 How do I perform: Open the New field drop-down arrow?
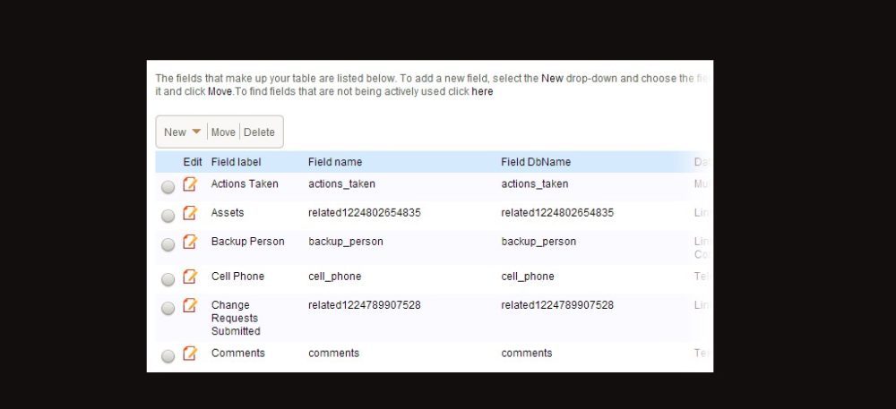pyautogui.click(x=196, y=132)
